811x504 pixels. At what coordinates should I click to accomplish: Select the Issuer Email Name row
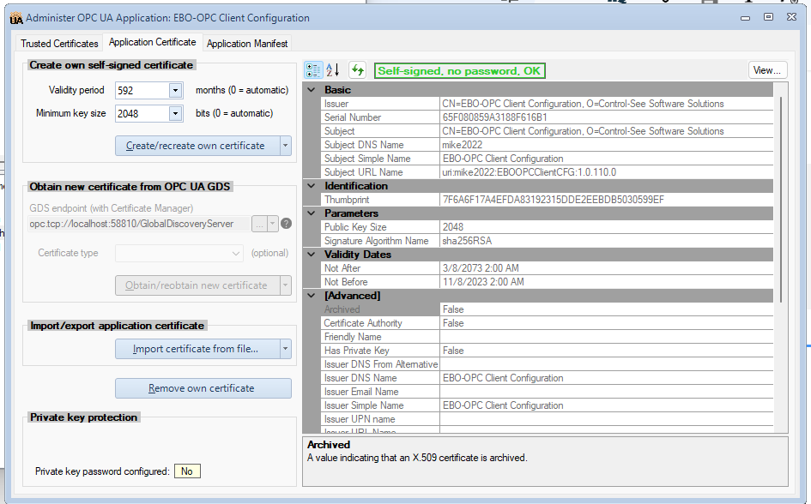(548, 392)
